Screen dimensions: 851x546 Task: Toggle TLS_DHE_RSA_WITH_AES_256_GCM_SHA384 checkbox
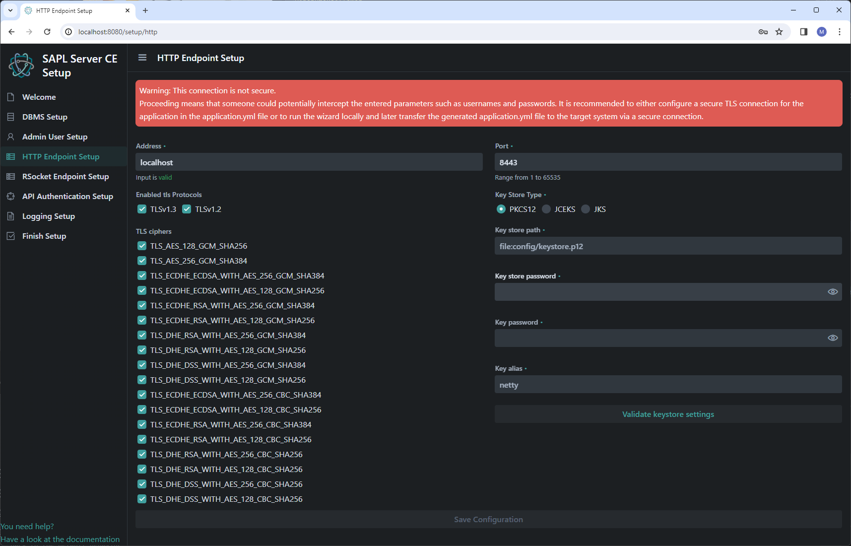pyautogui.click(x=142, y=335)
